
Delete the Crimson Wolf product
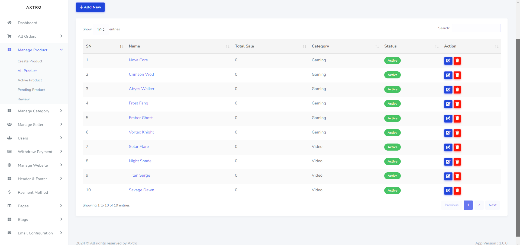(457, 75)
